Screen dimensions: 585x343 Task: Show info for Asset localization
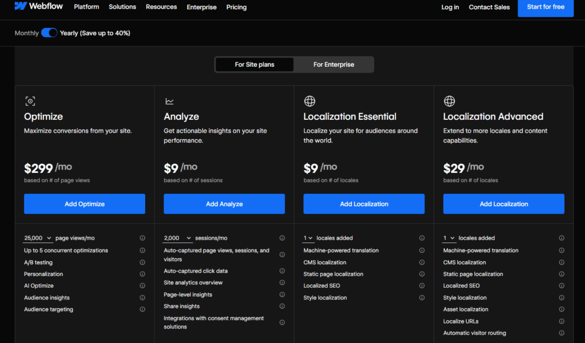pos(562,309)
